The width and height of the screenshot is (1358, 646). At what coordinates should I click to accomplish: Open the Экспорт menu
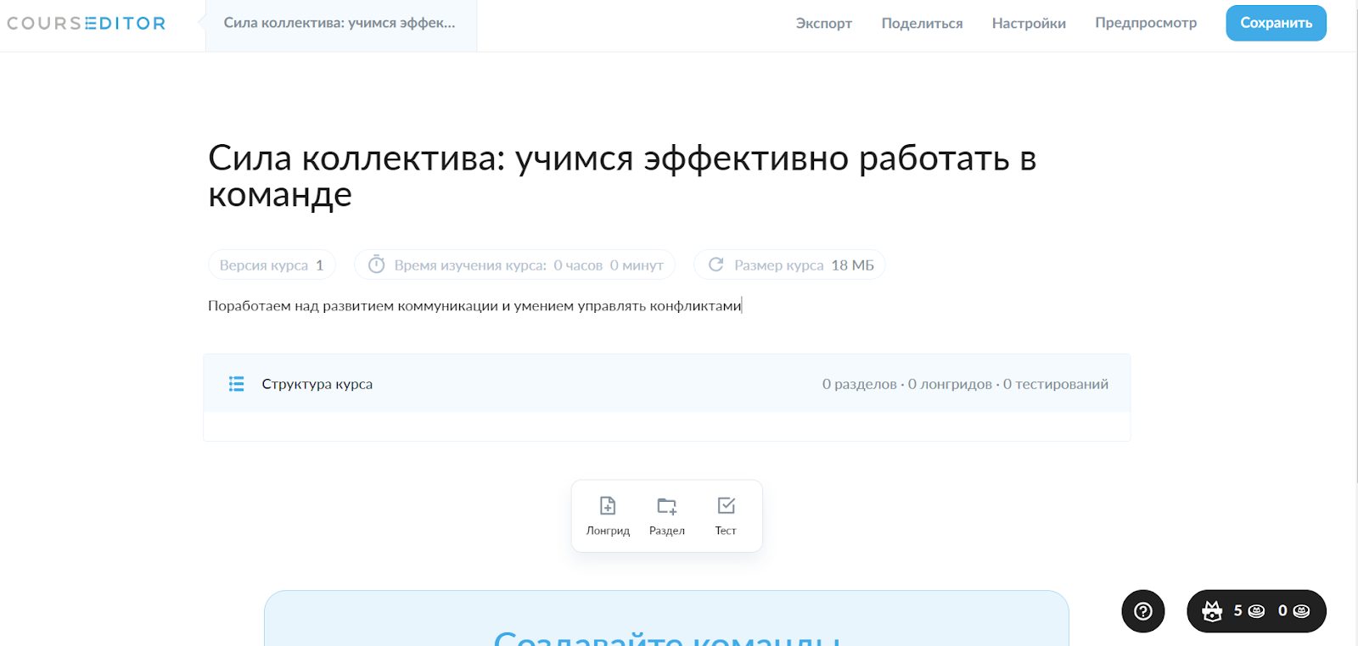tap(823, 24)
